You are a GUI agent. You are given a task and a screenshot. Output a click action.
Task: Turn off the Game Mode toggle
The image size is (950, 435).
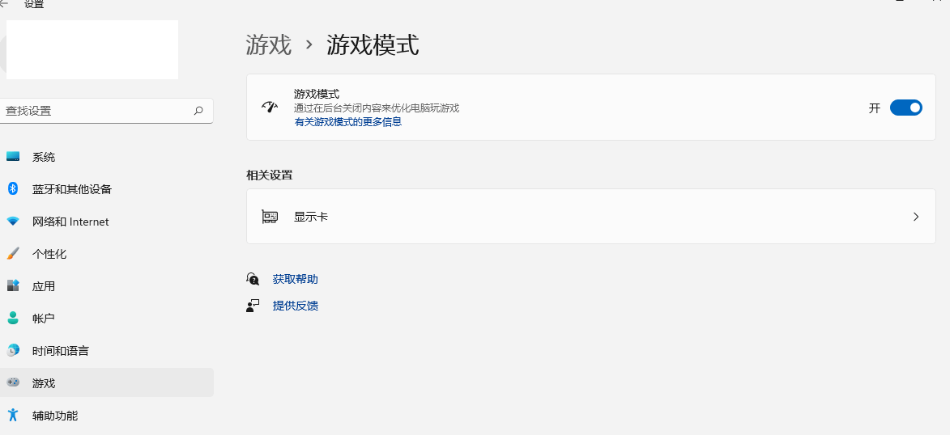905,108
